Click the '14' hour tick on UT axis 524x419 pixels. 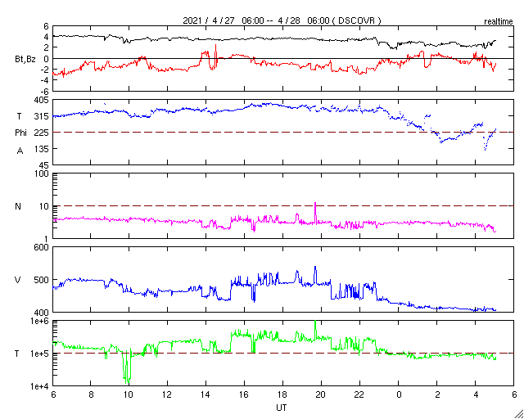206,395
